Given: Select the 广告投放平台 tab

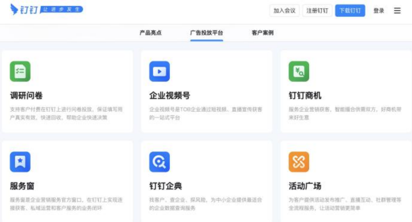Looking at the screenshot, I should 206,33.
